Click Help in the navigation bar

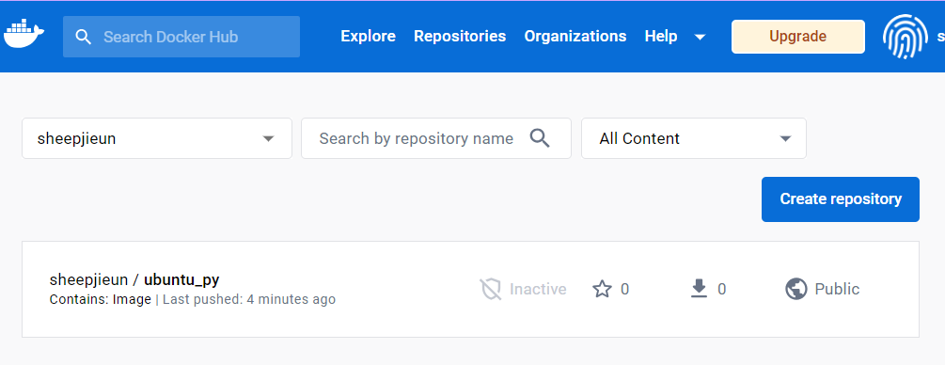[x=661, y=36]
